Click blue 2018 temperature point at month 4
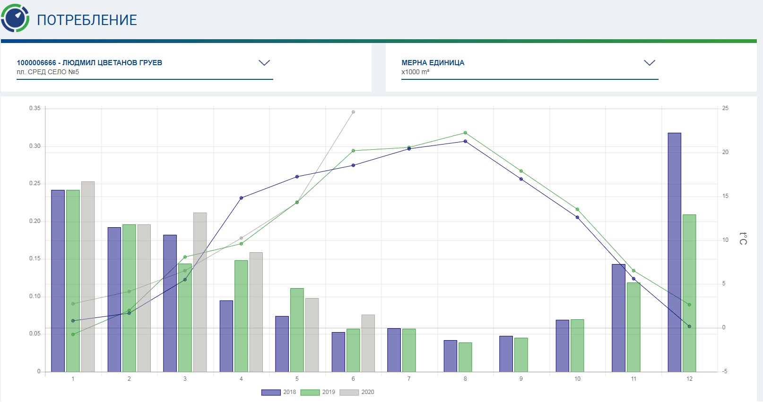Image resolution: width=763 pixels, height=402 pixels. tap(241, 198)
